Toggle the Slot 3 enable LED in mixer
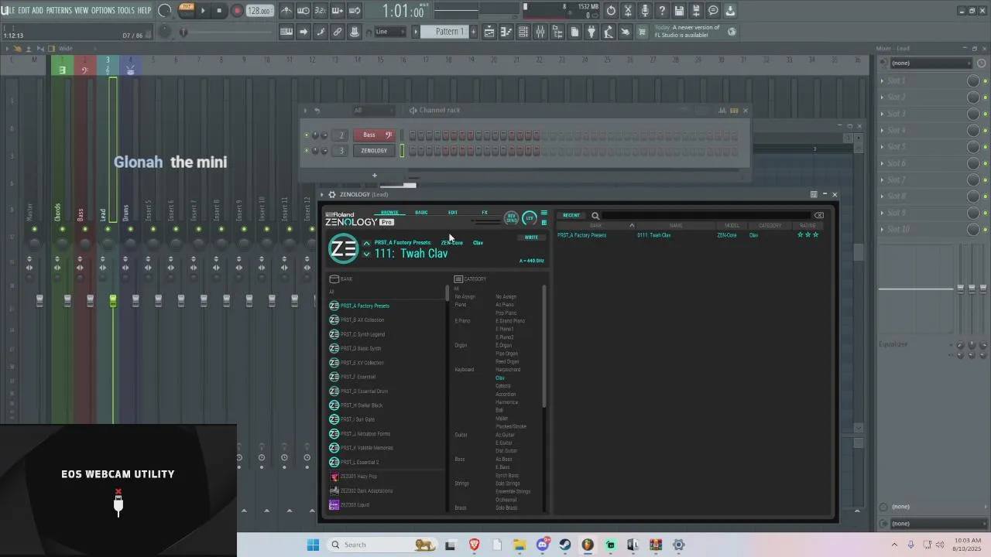Screen dimensions: 991x557 985,114
